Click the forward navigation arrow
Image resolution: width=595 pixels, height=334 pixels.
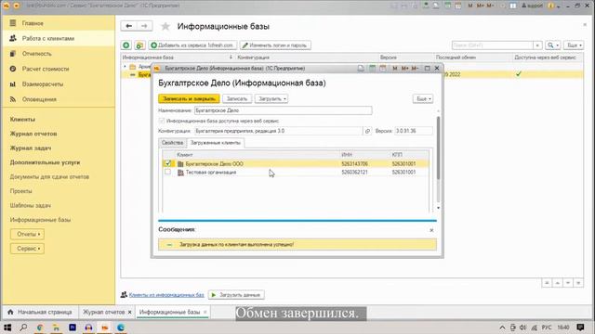pos(144,26)
